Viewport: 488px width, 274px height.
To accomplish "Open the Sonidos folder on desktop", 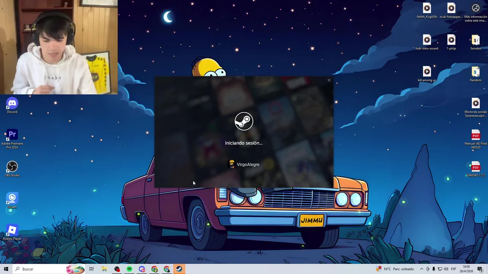I will [475, 42].
